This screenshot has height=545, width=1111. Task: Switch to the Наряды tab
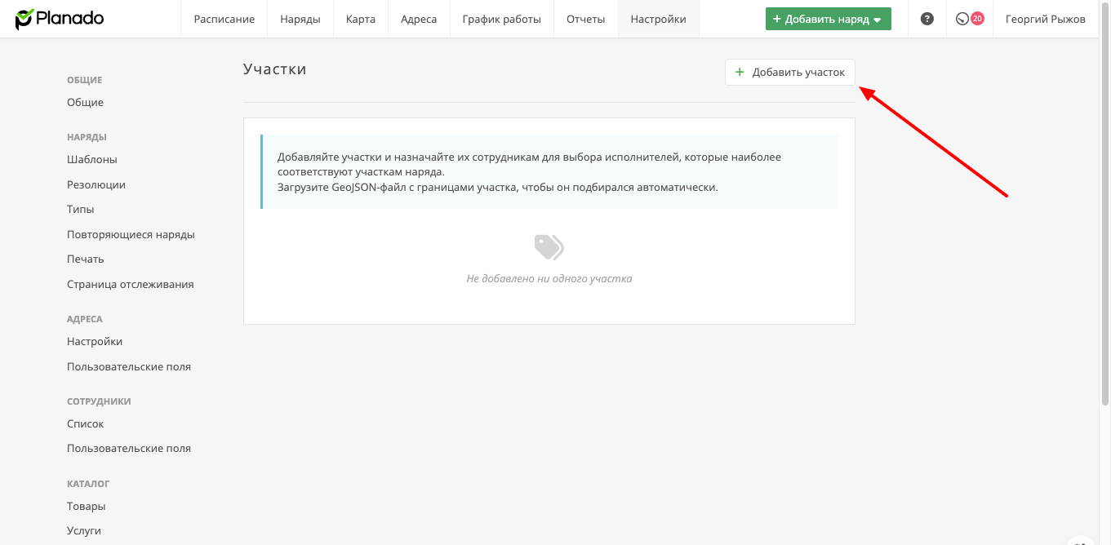(300, 19)
